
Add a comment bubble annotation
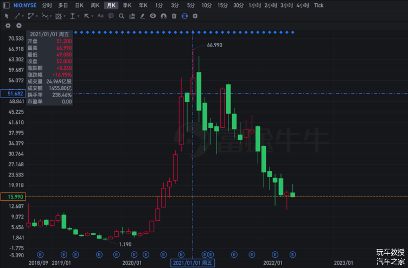[111, 16]
